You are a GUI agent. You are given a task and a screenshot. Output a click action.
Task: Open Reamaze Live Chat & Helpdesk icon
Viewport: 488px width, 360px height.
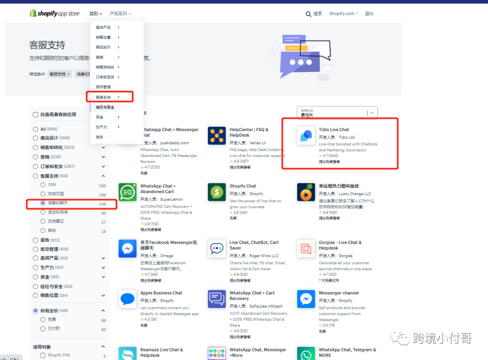coord(127,354)
